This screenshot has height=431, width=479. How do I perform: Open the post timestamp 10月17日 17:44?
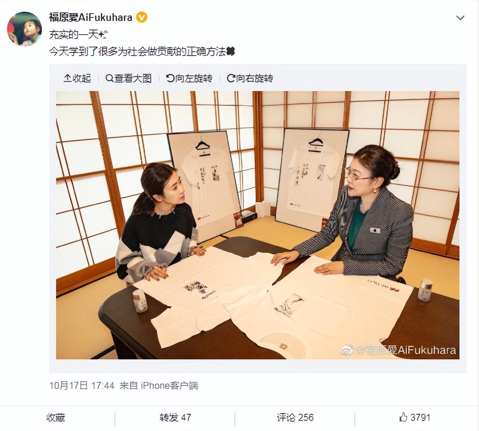click(x=82, y=385)
